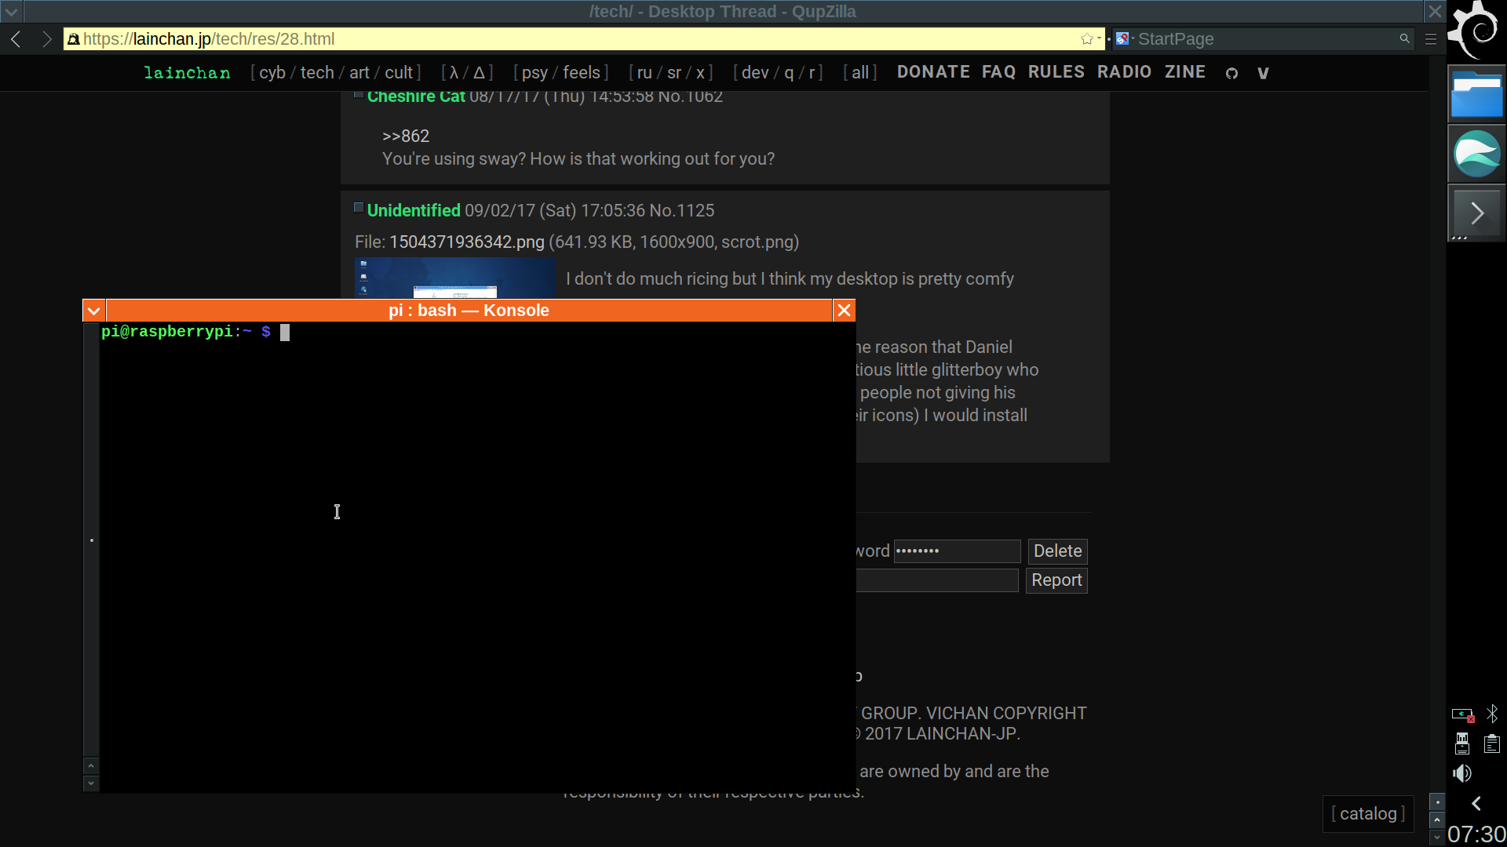Click the GitHub icon in lainchan navbar
Viewport: 1507px width, 847px height.
1232,73
